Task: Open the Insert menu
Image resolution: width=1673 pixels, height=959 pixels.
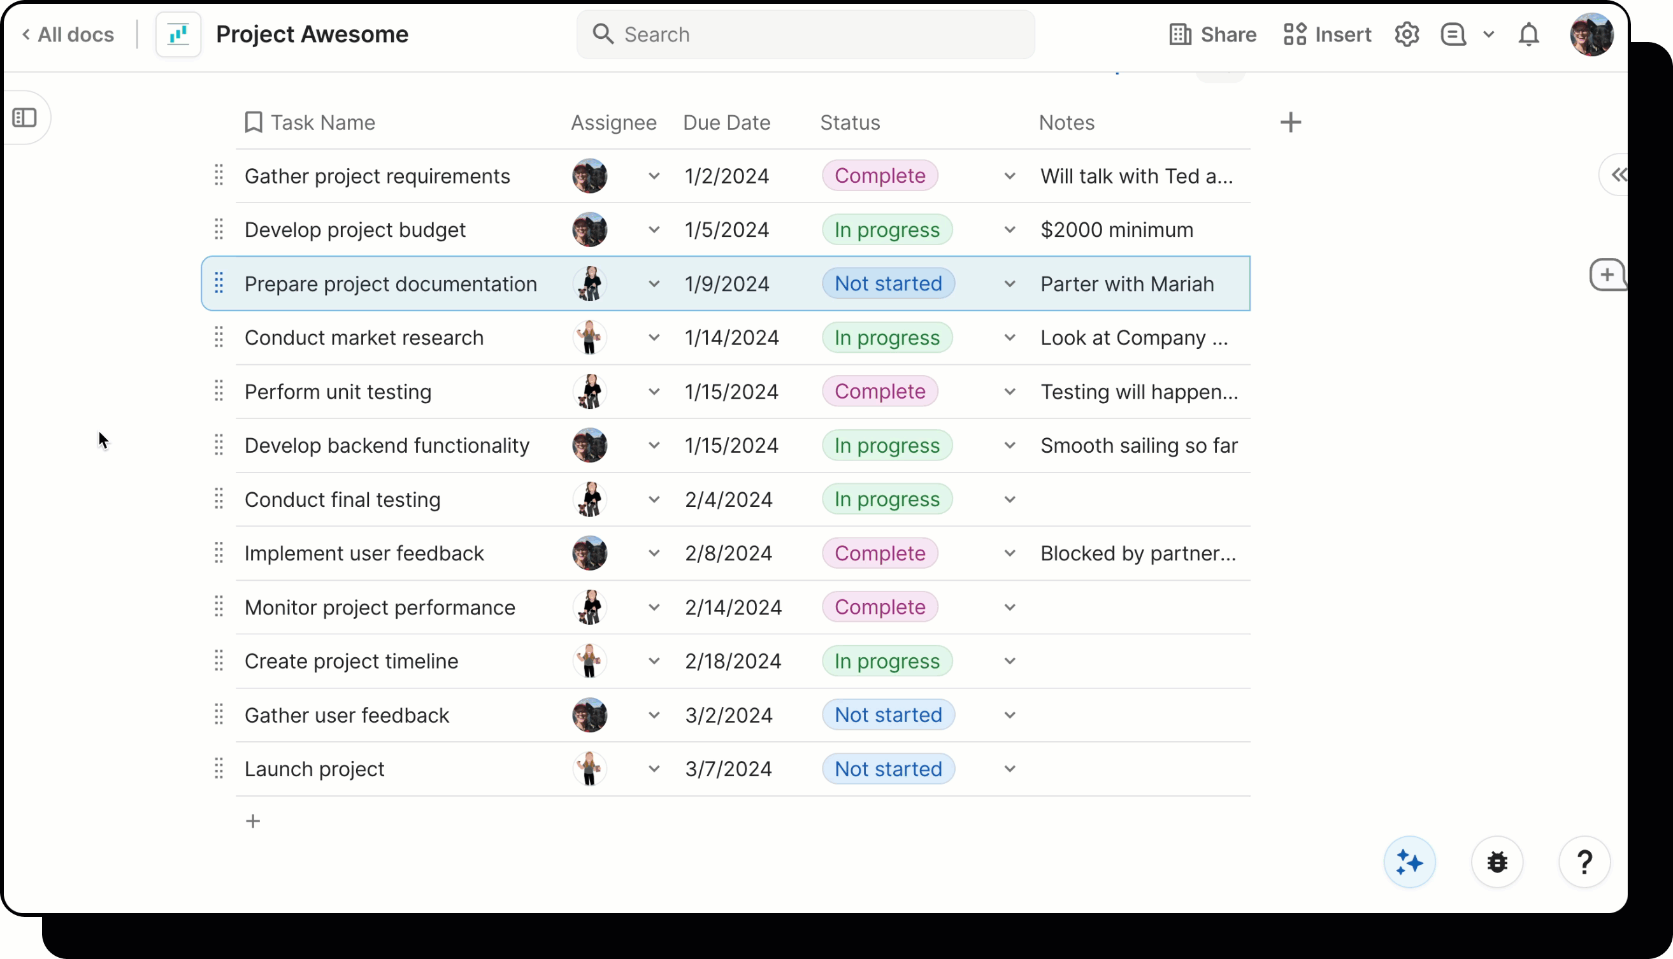Action: click(x=1327, y=34)
